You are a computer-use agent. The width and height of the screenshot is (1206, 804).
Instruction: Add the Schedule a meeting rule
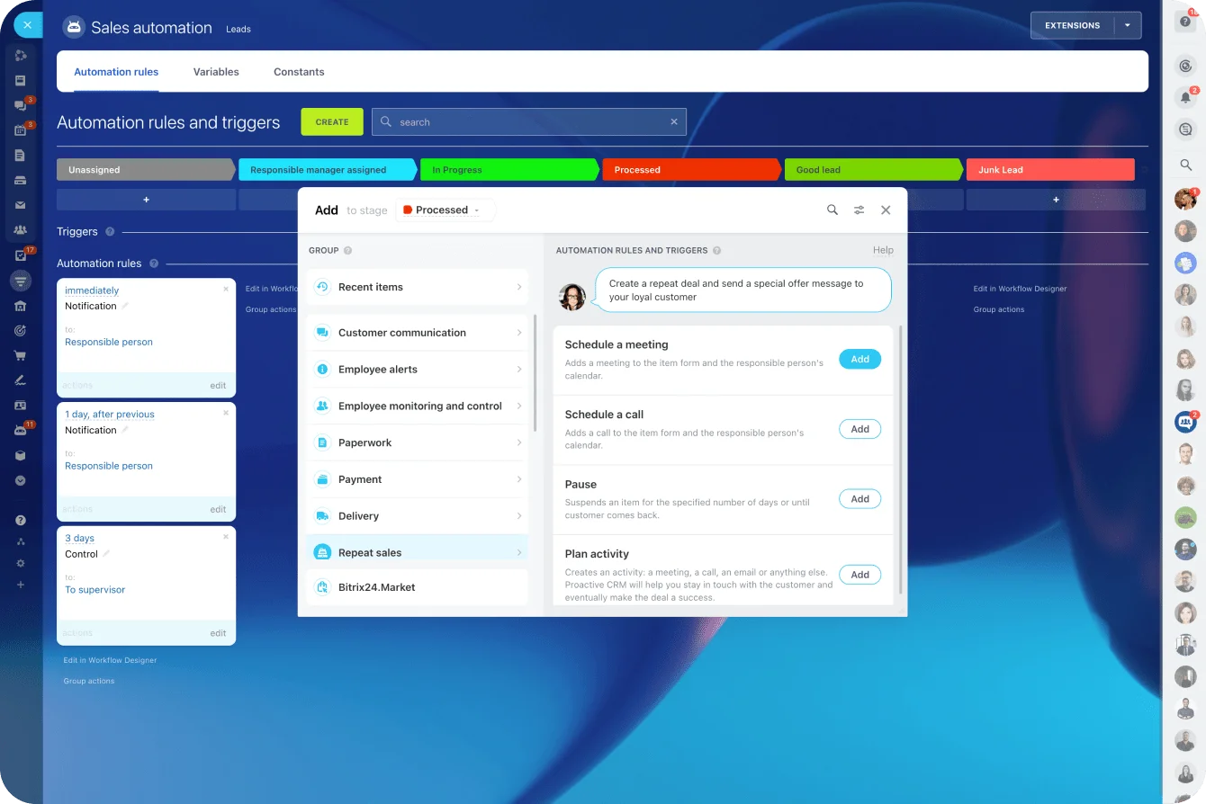pos(859,359)
